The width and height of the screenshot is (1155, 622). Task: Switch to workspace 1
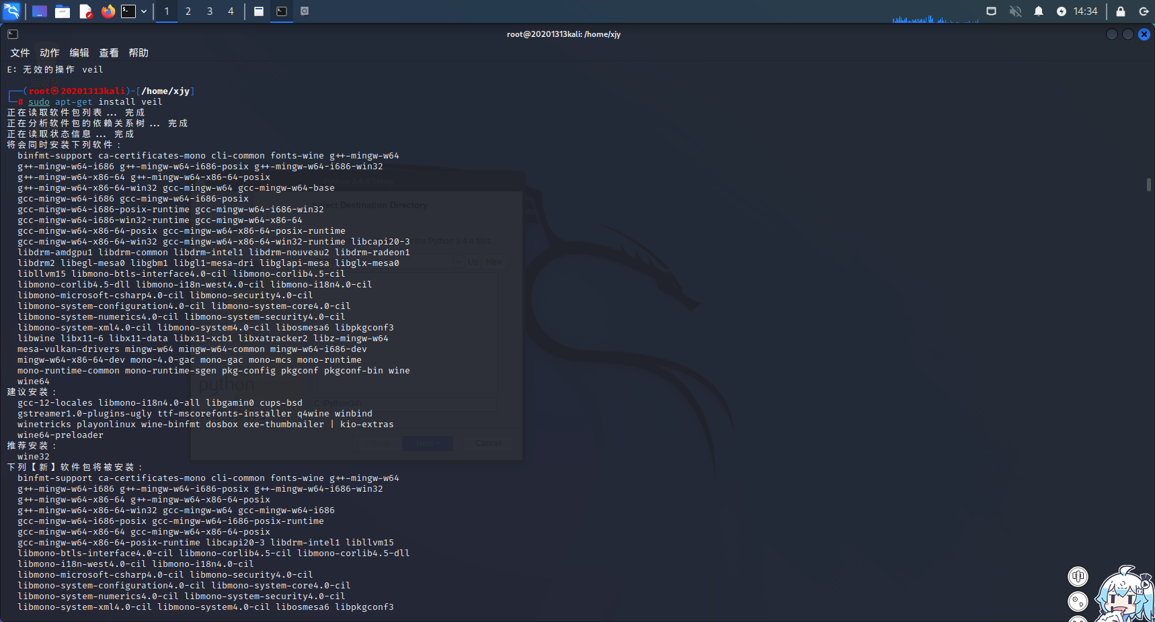(167, 11)
